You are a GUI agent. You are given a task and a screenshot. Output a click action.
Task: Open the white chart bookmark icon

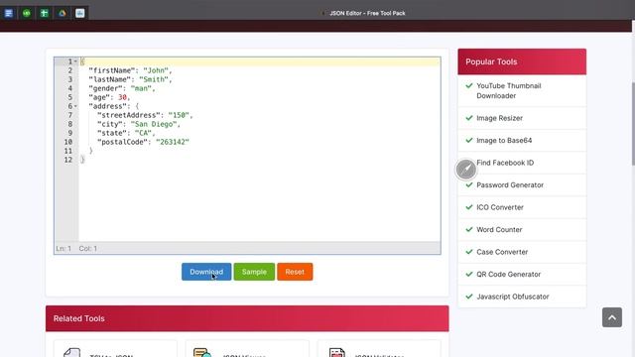click(x=79, y=13)
